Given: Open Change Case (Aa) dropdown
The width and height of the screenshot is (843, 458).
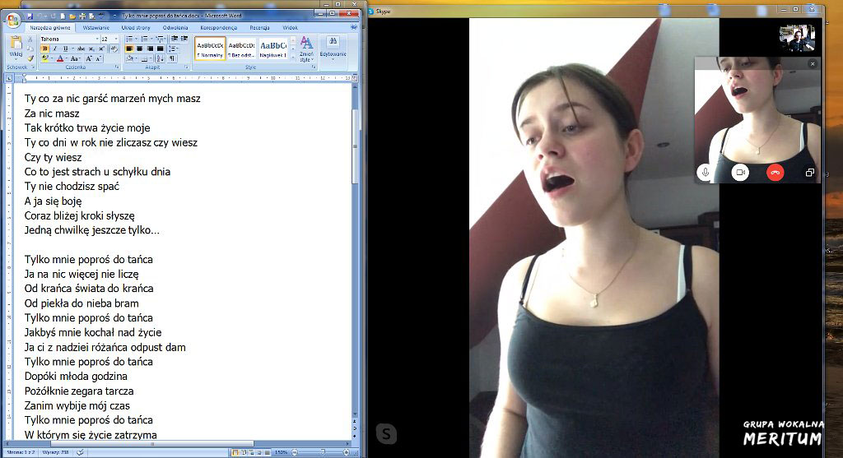Looking at the screenshot, I should 75,58.
